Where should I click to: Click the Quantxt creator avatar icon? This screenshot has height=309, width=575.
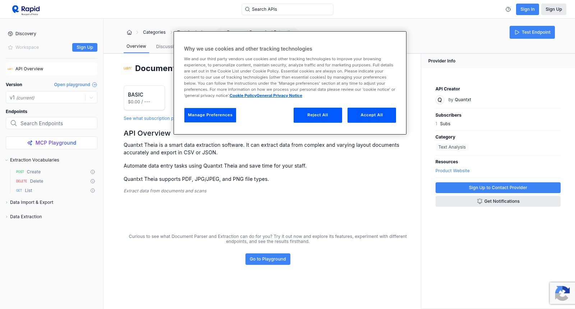(440, 100)
